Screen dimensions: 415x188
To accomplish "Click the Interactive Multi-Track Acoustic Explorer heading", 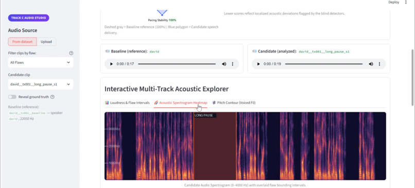I will (166, 89).
